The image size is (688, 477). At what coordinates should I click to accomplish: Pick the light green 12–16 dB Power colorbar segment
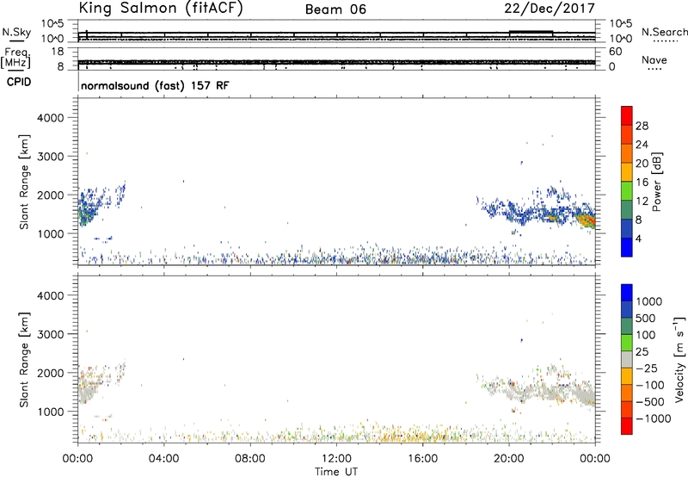click(627, 190)
